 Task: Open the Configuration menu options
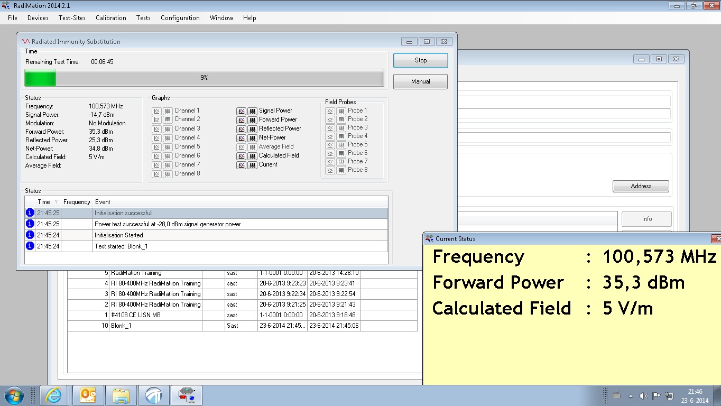180,17
